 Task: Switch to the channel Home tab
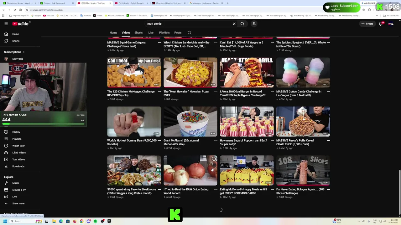113,32
